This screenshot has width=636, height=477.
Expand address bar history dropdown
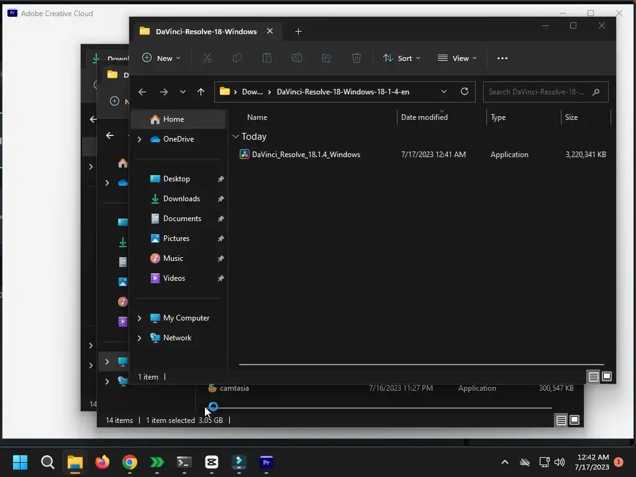(x=443, y=92)
